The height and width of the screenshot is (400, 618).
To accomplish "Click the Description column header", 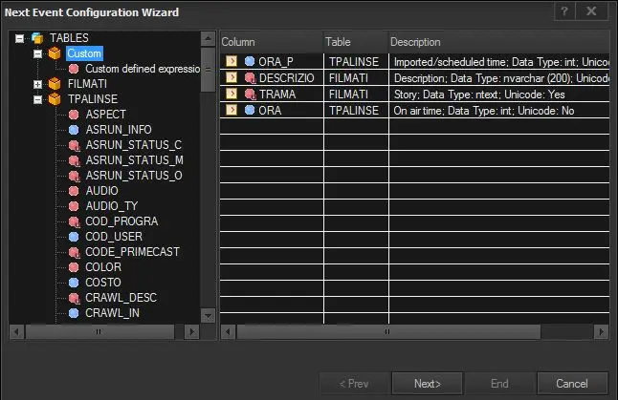I will pos(497,42).
